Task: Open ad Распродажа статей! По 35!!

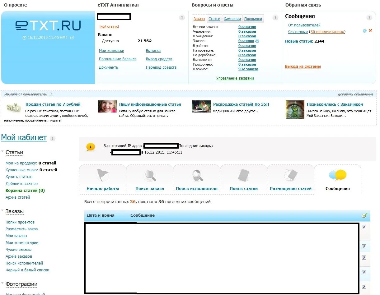Action: (241, 104)
